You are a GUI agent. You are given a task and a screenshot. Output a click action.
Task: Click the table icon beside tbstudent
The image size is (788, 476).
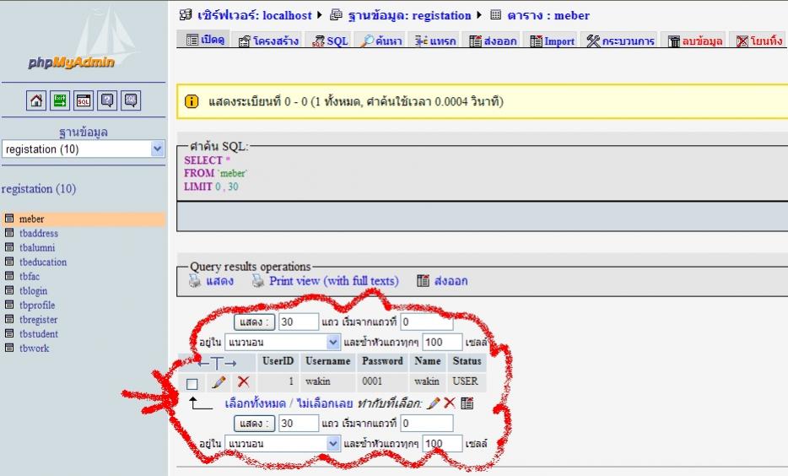[9, 333]
